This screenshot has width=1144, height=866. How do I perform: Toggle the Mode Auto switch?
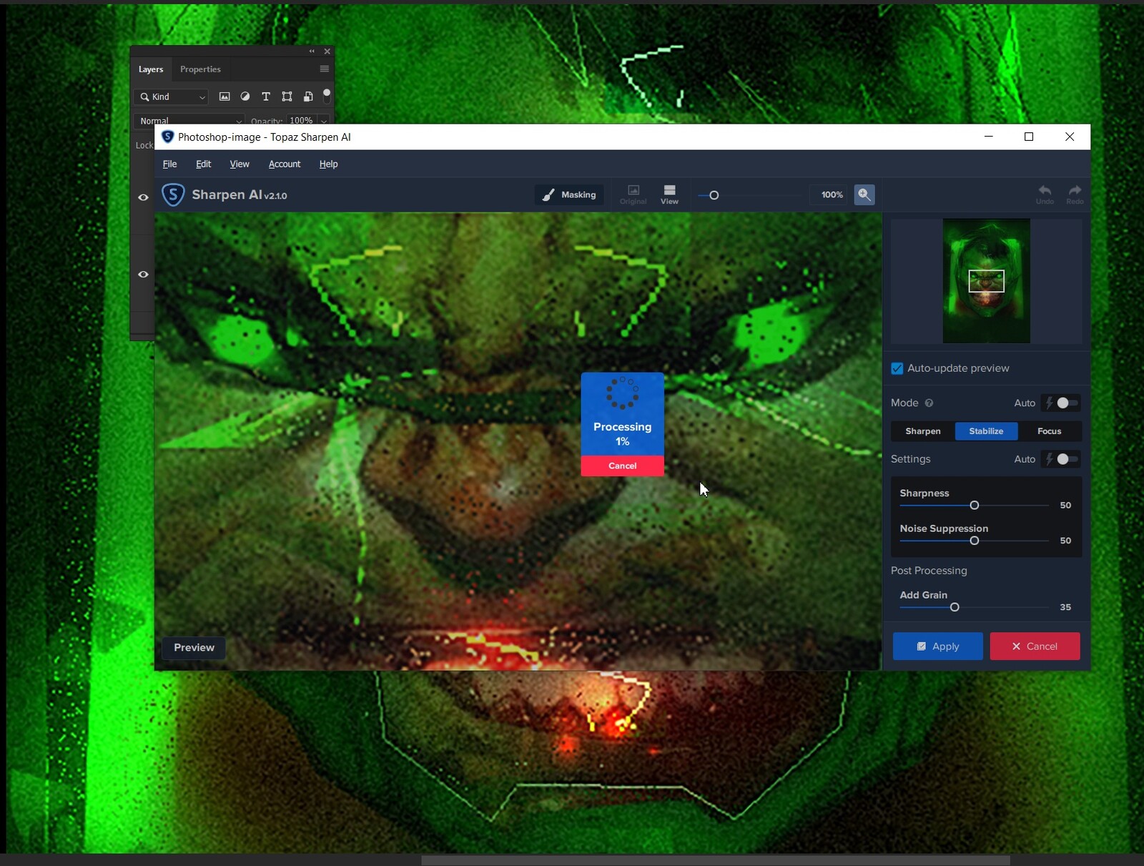pyautogui.click(x=1061, y=403)
